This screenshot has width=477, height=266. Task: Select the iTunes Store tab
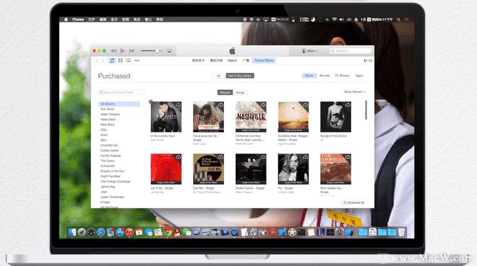(264, 61)
